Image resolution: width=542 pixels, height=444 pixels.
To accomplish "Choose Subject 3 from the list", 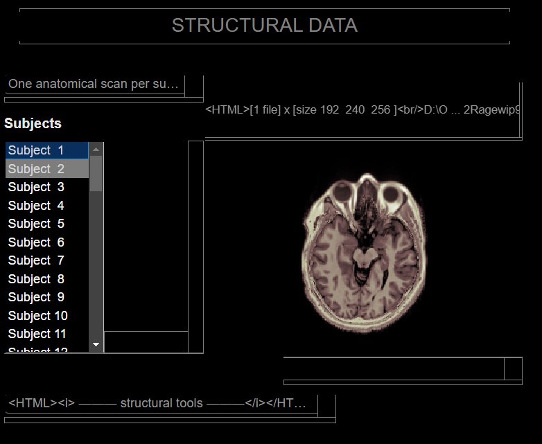I will (46, 187).
